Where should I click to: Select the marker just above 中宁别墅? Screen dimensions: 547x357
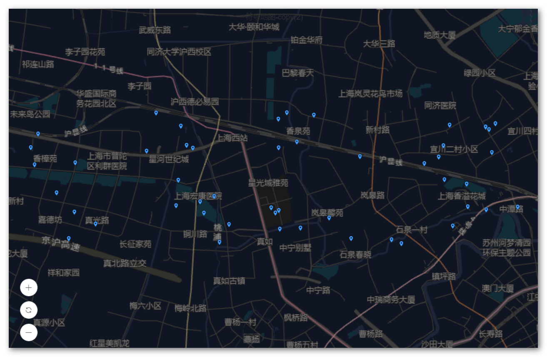coord(300,228)
